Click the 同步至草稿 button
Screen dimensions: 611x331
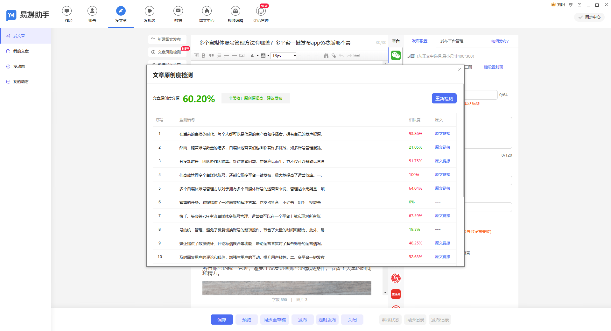pos(275,320)
